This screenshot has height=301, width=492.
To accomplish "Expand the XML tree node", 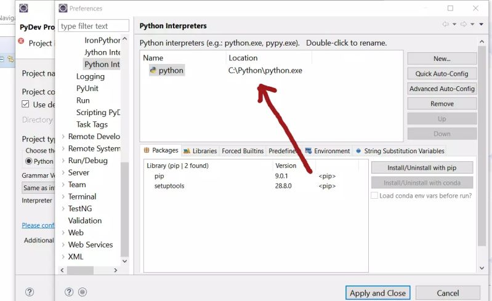I will click(63, 257).
